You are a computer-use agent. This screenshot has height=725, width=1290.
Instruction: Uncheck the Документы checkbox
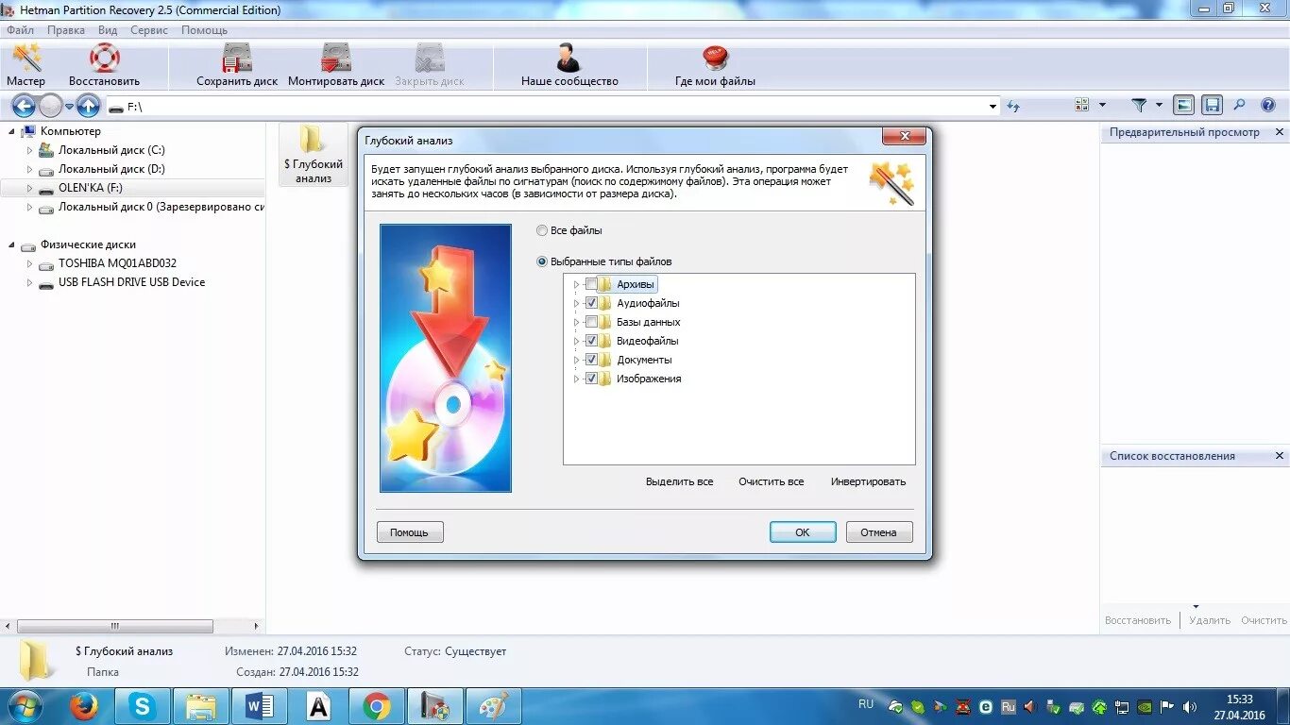(x=591, y=360)
